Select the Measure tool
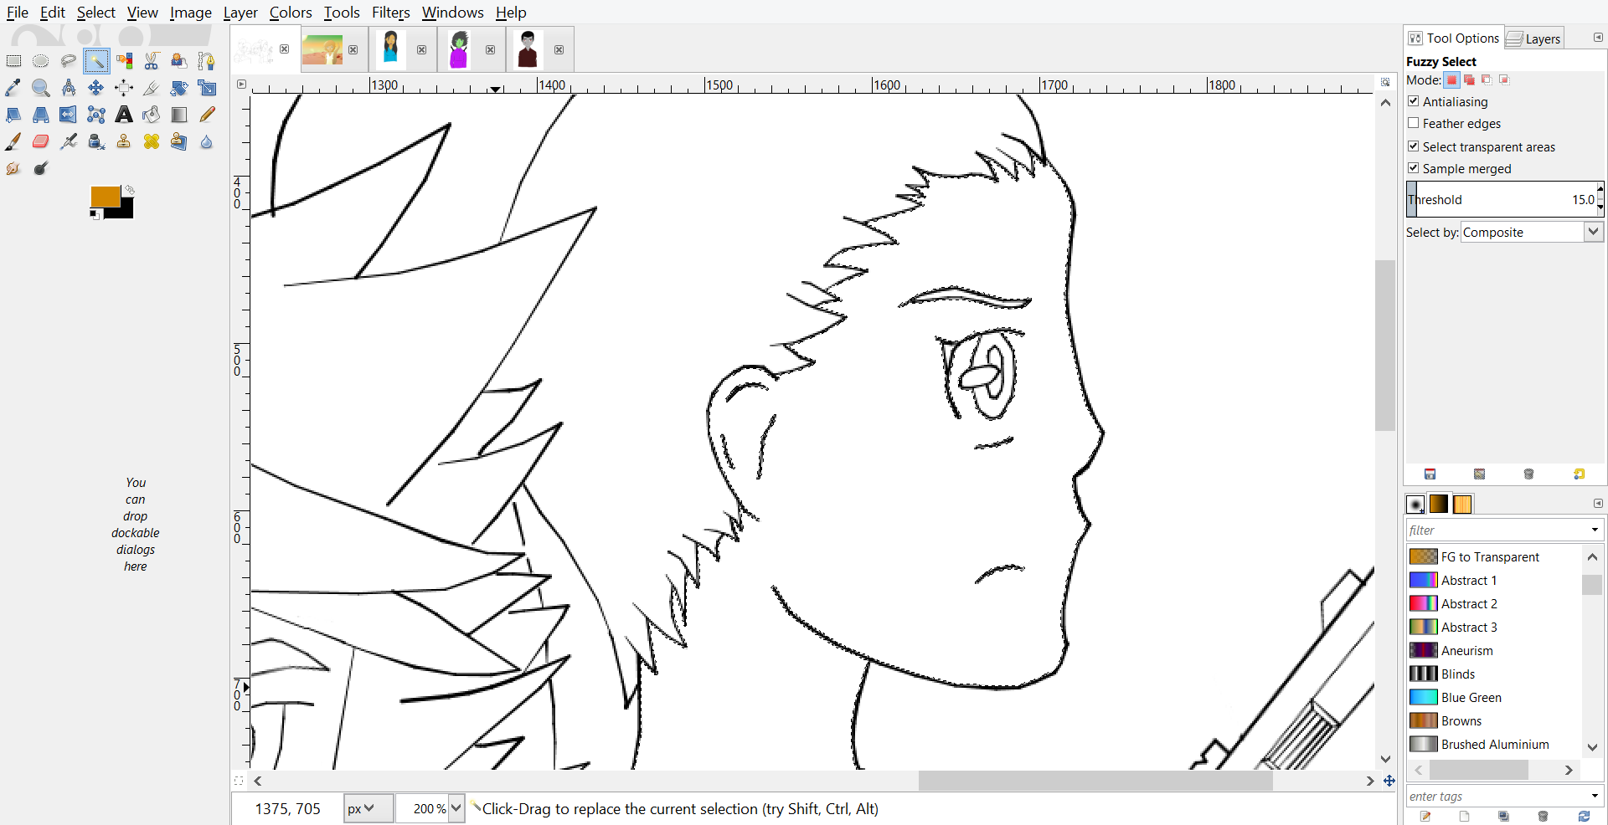 (x=68, y=88)
